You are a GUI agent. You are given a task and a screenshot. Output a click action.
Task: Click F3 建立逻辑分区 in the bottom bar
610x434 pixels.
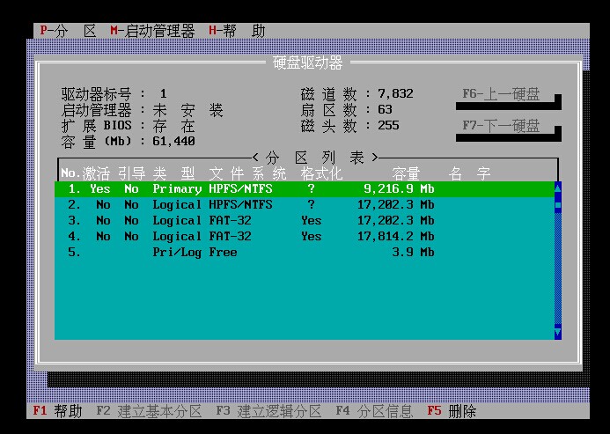[x=268, y=411]
